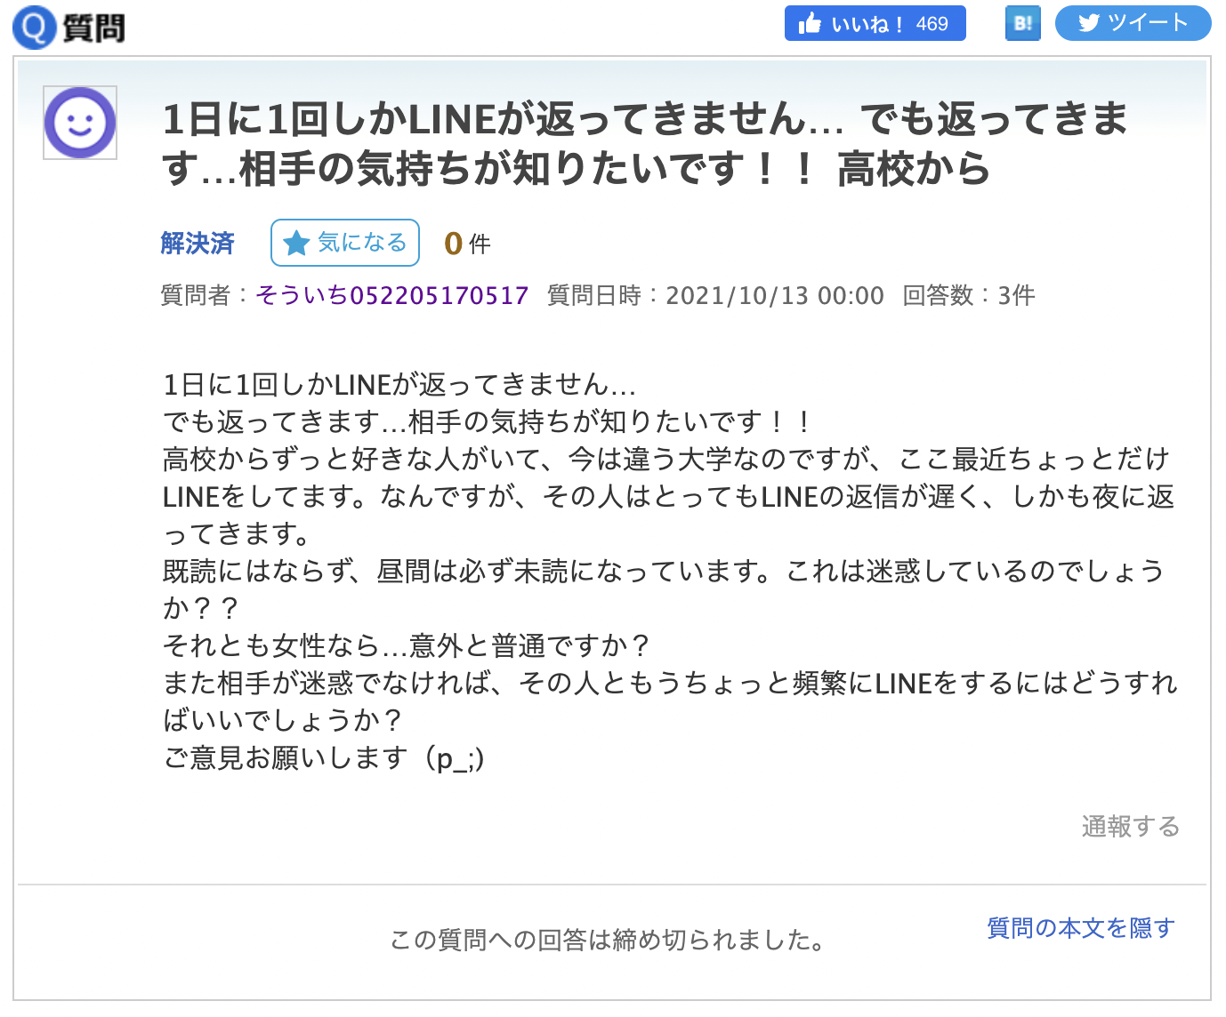Click the それとも女性なら…意外と普通ですか？ line
1226x1017 pixels.
(407, 645)
